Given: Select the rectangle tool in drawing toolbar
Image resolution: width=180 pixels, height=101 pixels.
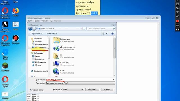Looking at the screenshot, I should (x=177, y=4).
